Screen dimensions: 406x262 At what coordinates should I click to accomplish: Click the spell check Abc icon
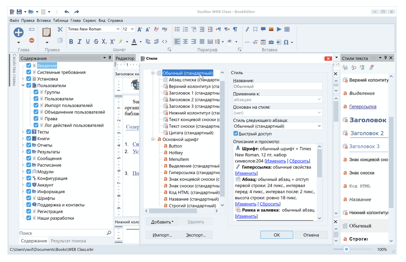(x=165, y=29)
